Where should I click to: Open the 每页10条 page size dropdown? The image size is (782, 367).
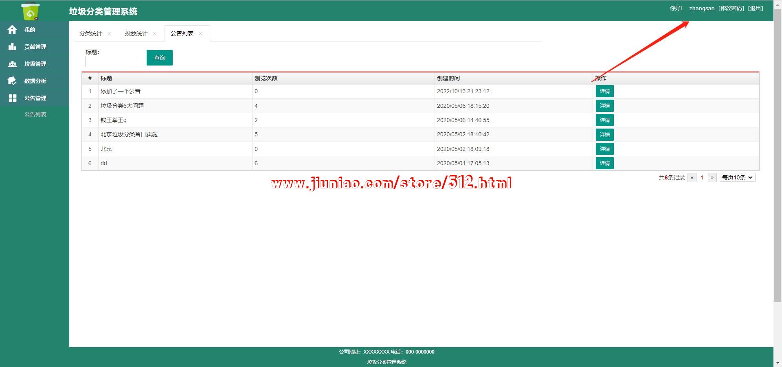(738, 177)
